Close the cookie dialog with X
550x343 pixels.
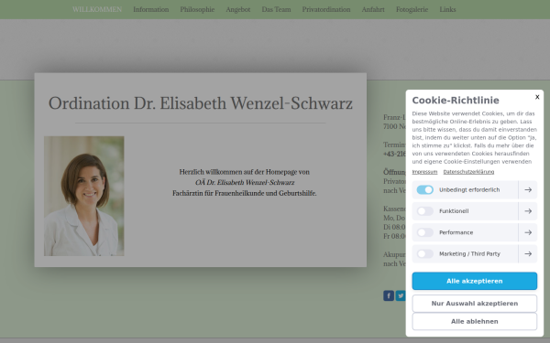pyautogui.click(x=537, y=97)
